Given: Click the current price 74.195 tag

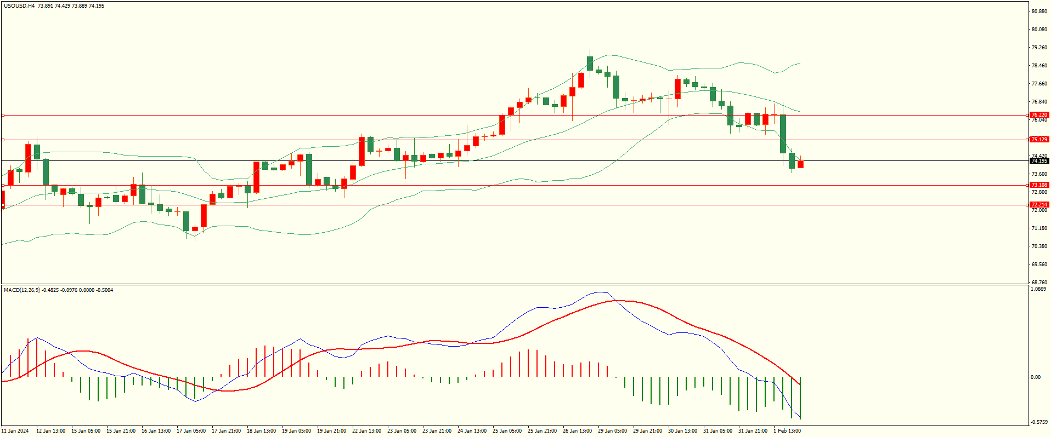Looking at the screenshot, I should point(1039,161).
